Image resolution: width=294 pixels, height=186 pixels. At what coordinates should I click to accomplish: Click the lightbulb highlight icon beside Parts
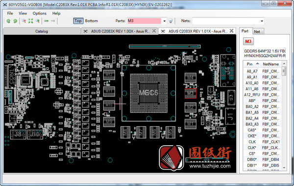coord(171,21)
